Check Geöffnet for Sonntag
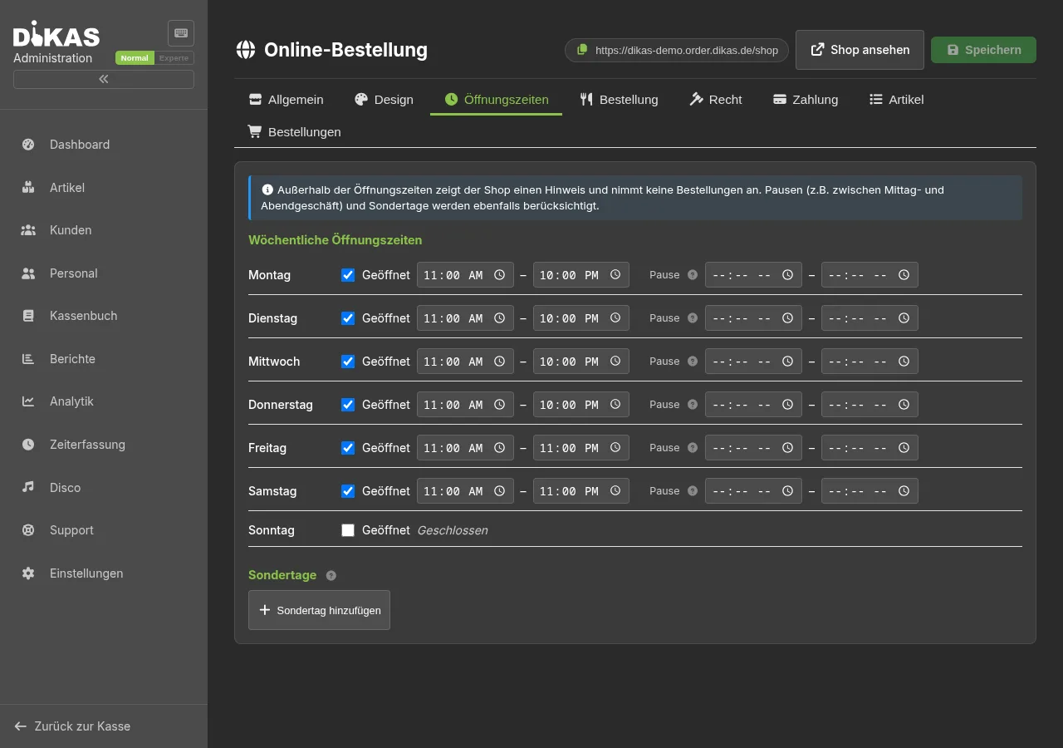1063x748 pixels. coord(348,530)
